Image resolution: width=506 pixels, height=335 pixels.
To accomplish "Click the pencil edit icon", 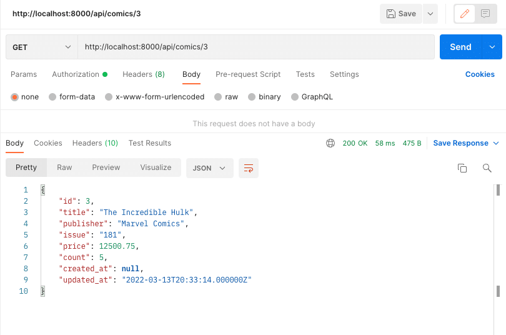I will [464, 14].
